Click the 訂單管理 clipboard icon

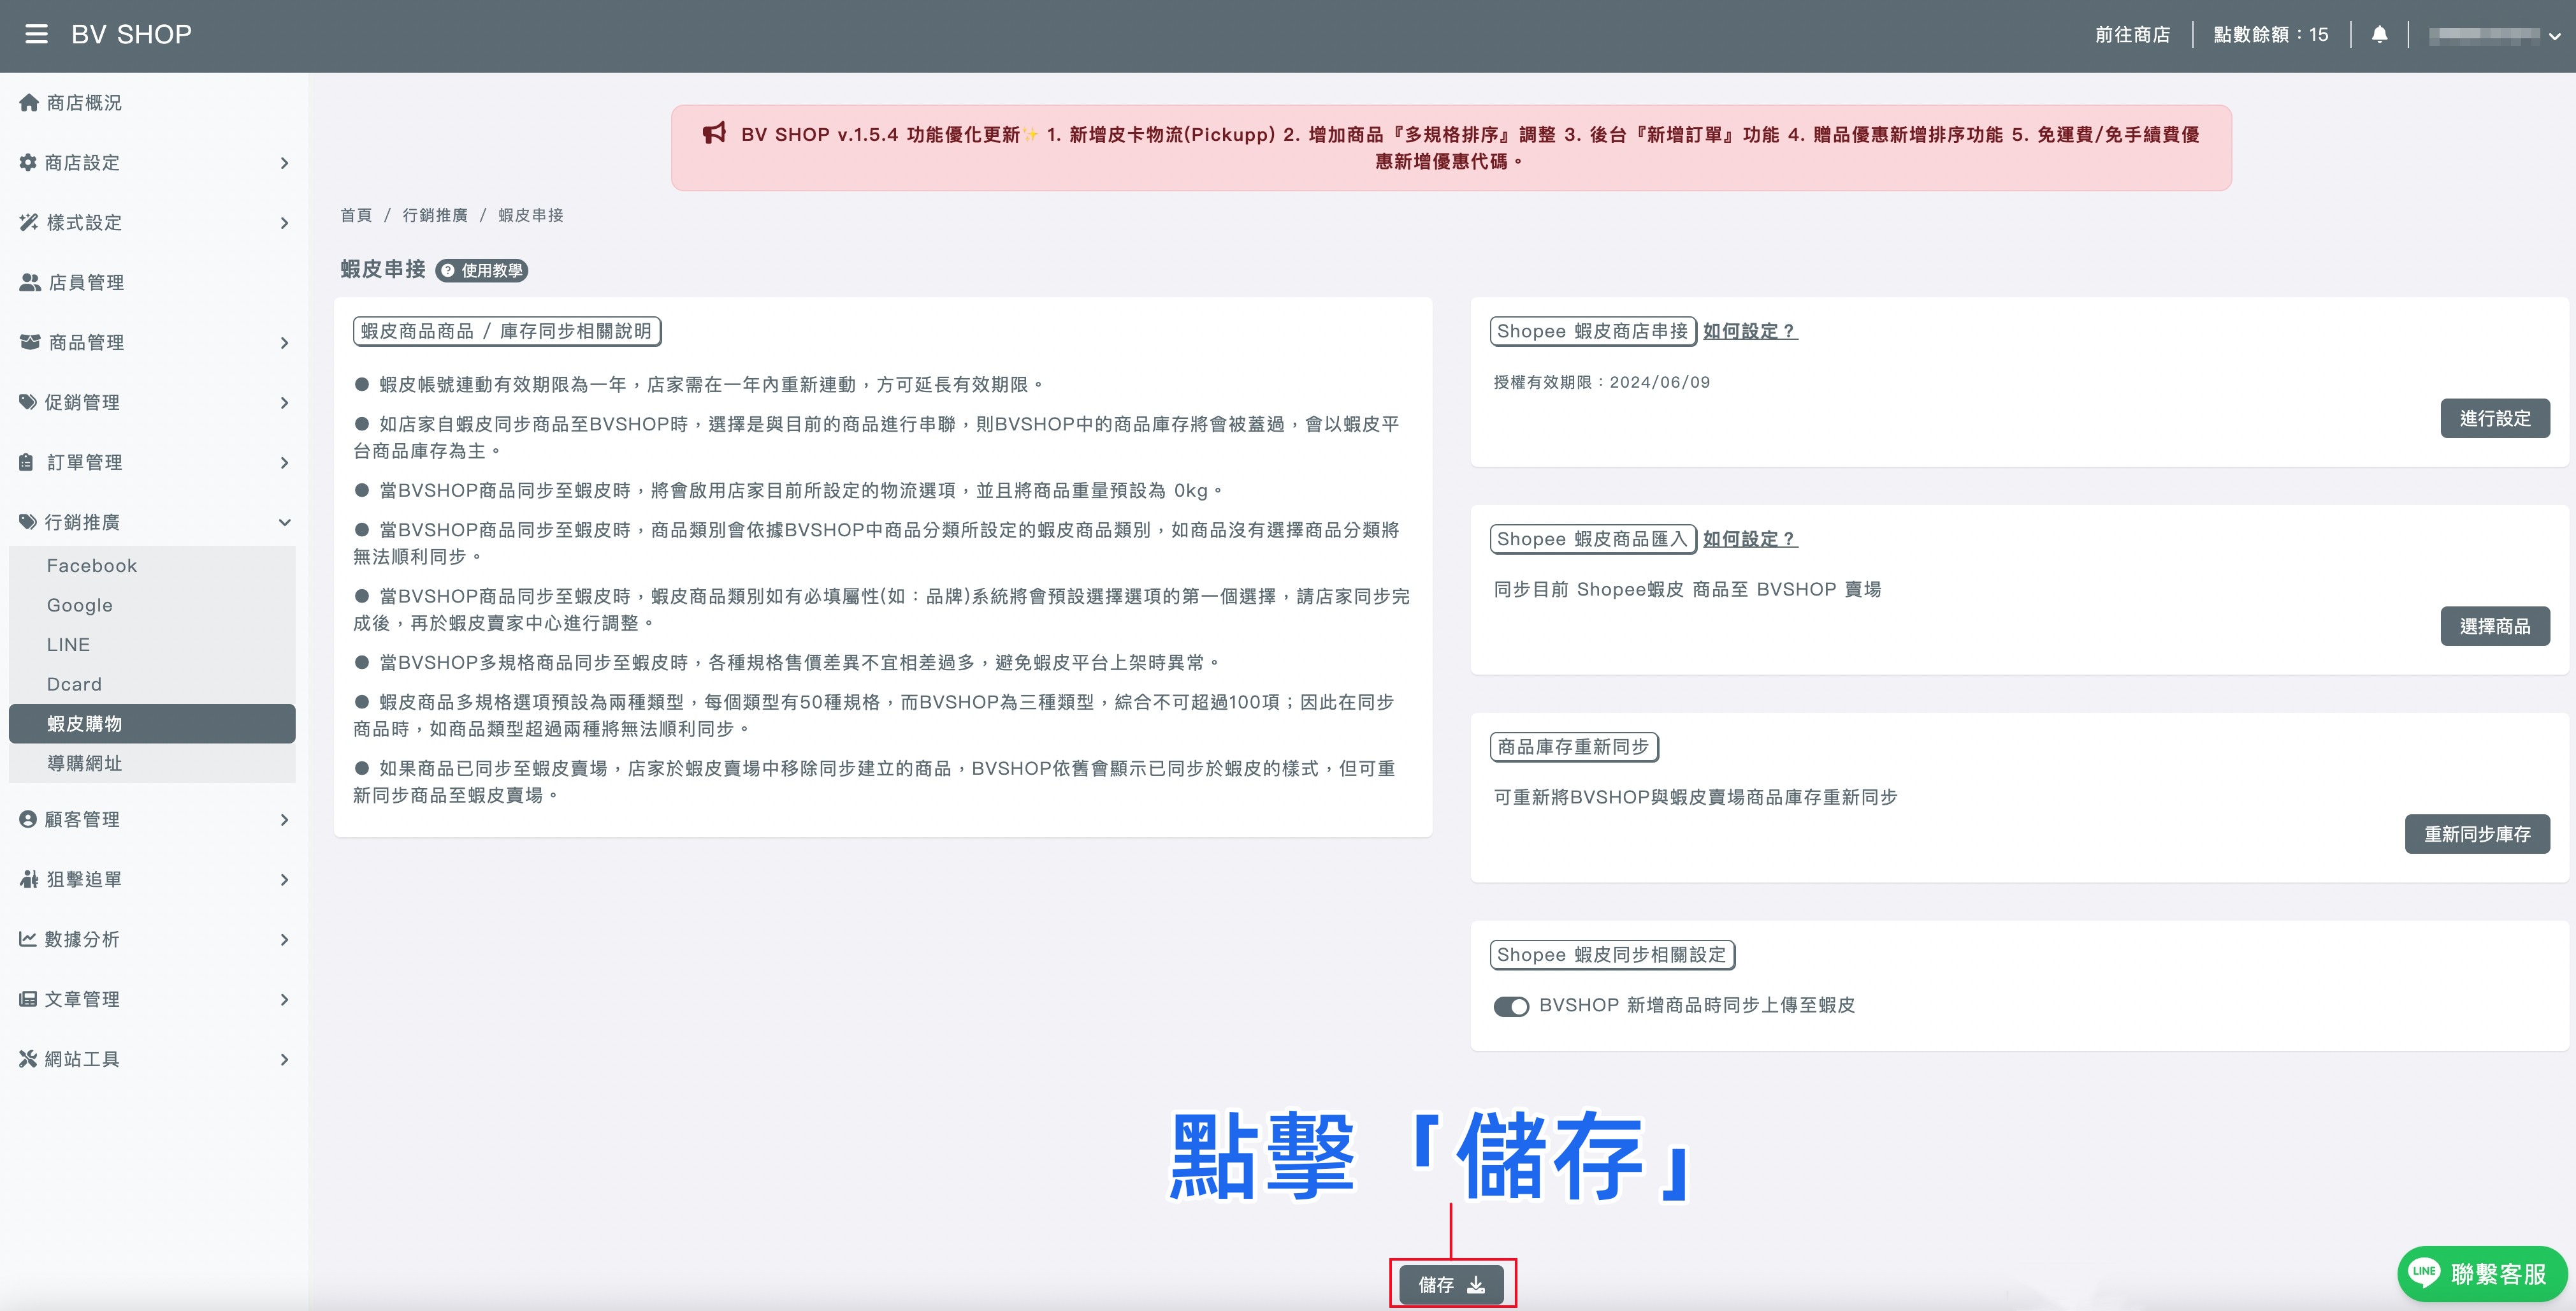pos(27,462)
